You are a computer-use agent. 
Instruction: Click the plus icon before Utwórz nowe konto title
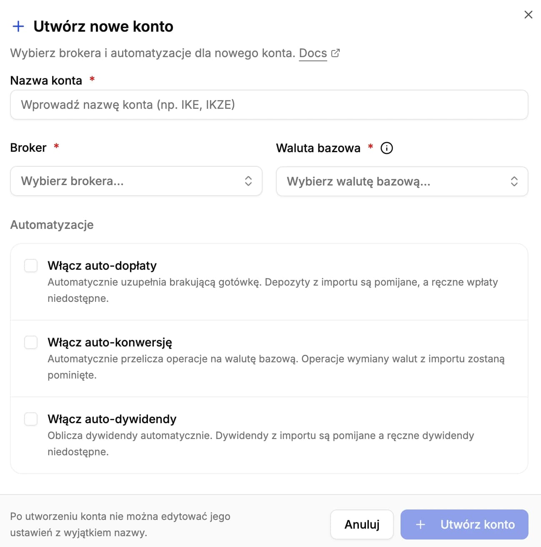pos(18,26)
